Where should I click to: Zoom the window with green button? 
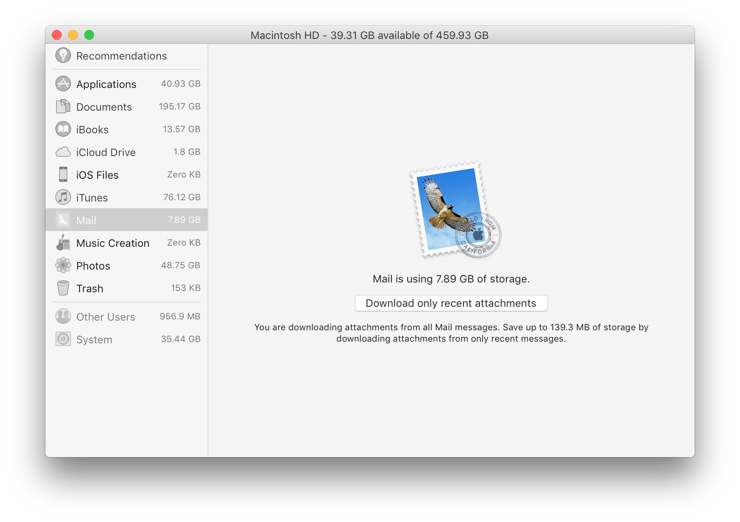(89, 35)
